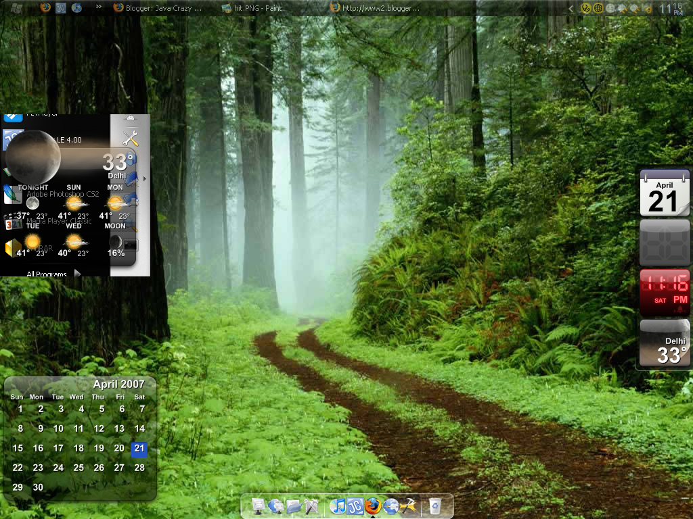The image size is (693, 519).
Task: Open the Windows Start button
Action: pos(16,7)
